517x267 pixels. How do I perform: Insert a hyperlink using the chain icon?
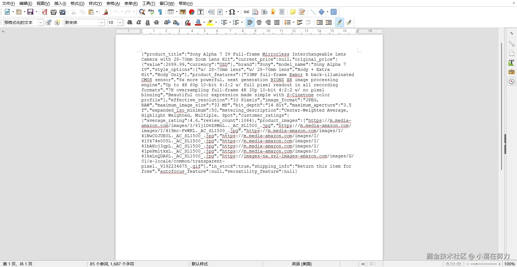coord(246,12)
